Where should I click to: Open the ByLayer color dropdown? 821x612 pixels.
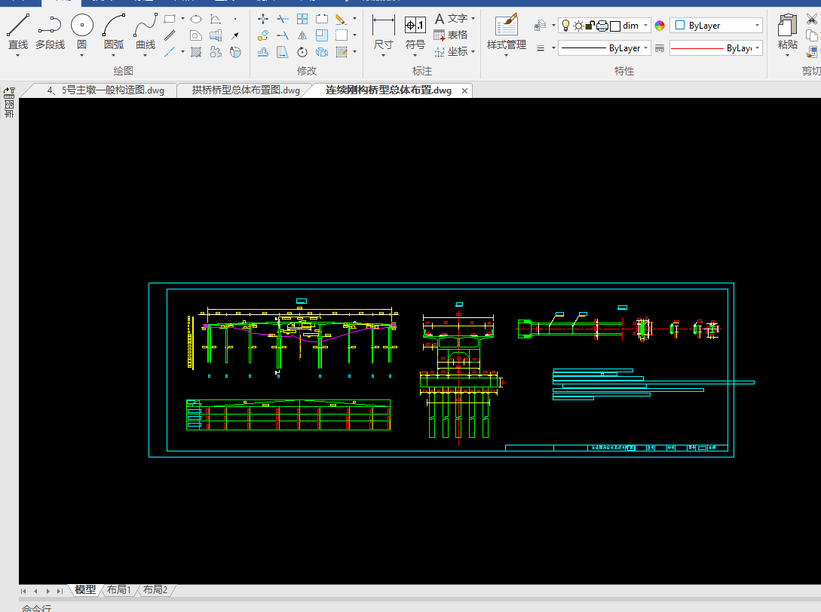point(715,25)
